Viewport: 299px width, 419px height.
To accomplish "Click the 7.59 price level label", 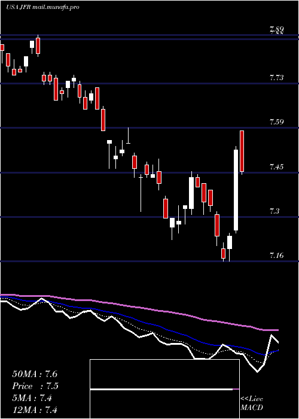I will [276, 122].
